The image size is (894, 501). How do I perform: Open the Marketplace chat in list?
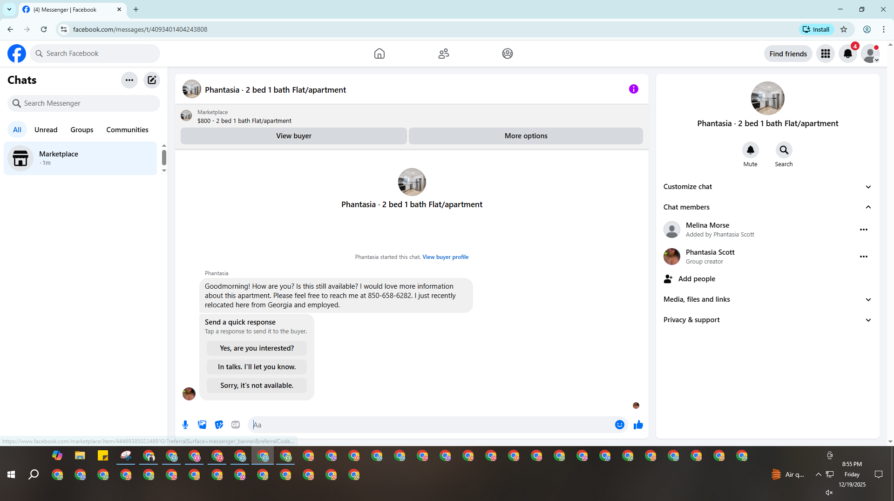[81, 158]
